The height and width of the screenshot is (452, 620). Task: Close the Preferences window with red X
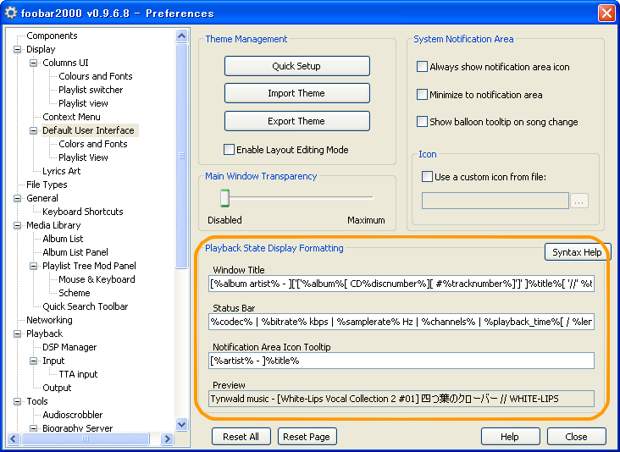(x=606, y=13)
